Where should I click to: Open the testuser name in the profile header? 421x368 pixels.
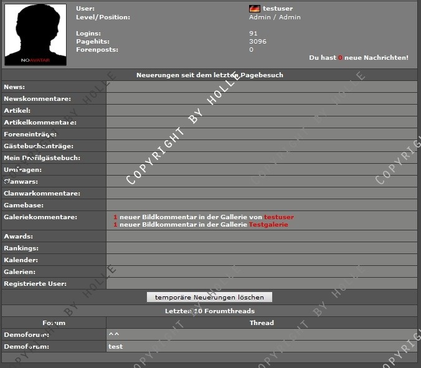(x=278, y=9)
